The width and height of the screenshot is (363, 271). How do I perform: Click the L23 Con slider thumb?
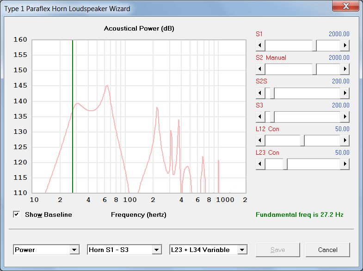(x=285, y=164)
